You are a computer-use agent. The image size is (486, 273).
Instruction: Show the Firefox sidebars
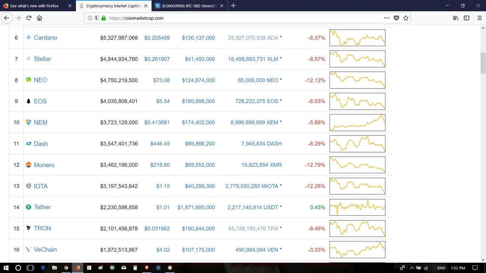click(467, 18)
